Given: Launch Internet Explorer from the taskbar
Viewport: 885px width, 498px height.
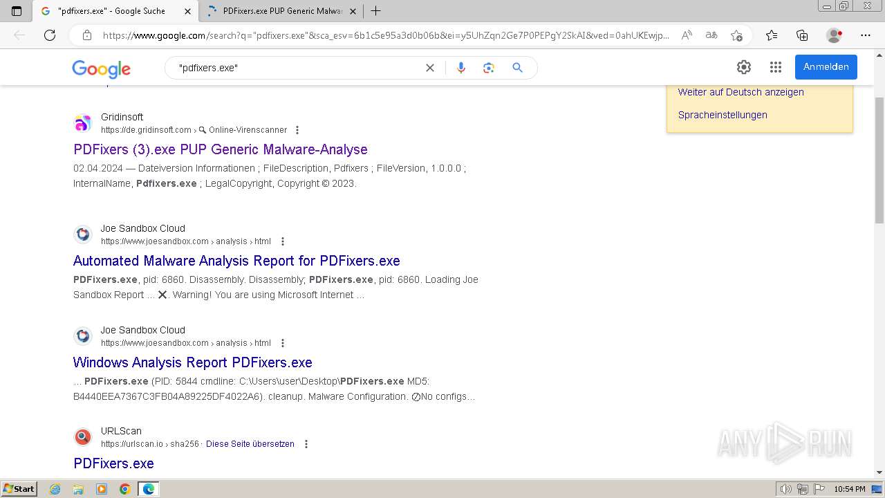Looking at the screenshot, I should [x=55, y=489].
